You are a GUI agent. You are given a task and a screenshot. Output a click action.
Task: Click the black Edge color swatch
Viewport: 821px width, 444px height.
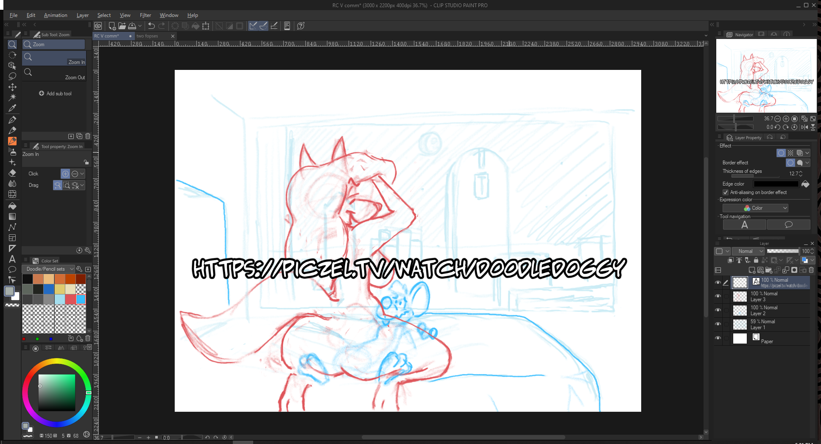(x=776, y=184)
